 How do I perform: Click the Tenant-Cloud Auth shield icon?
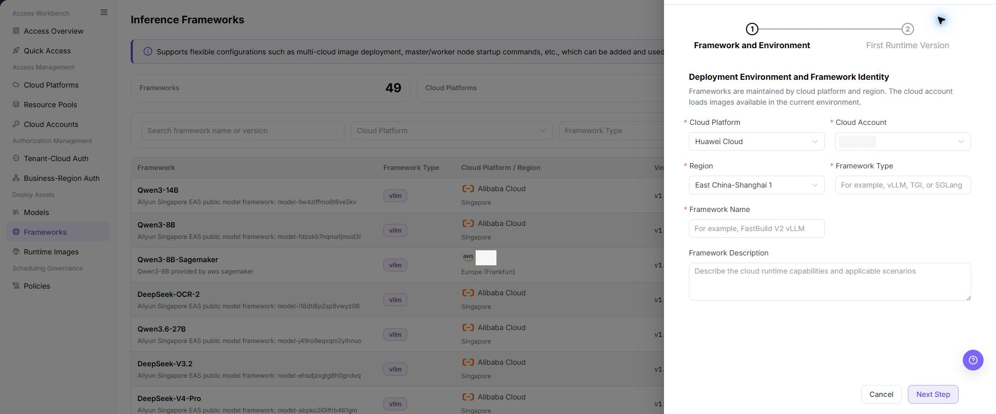(16, 159)
